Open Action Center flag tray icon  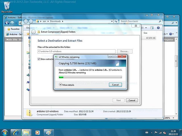tap(156, 133)
